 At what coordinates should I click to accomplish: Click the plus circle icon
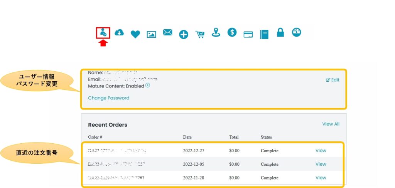[184, 35]
